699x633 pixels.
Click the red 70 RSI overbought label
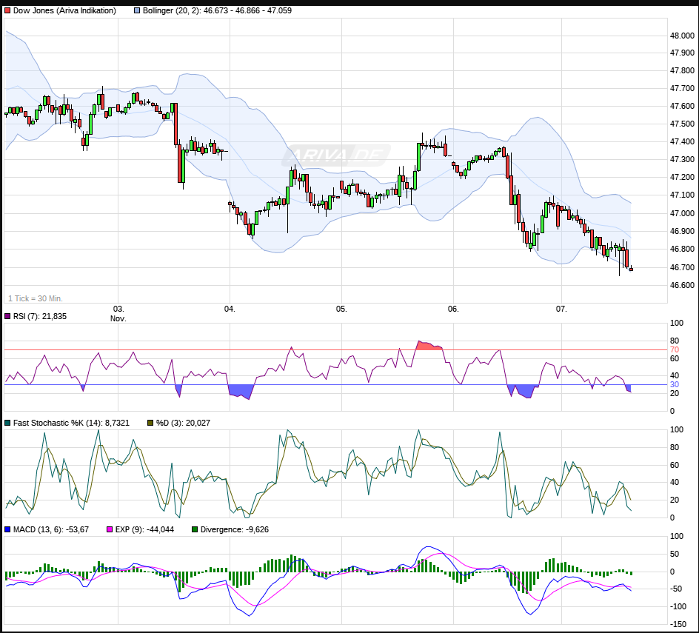point(675,349)
